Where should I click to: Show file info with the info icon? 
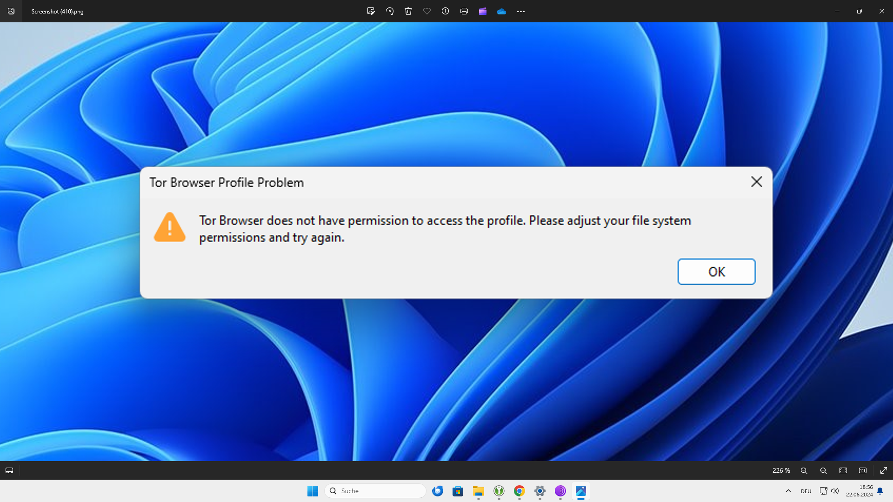pyautogui.click(x=445, y=11)
